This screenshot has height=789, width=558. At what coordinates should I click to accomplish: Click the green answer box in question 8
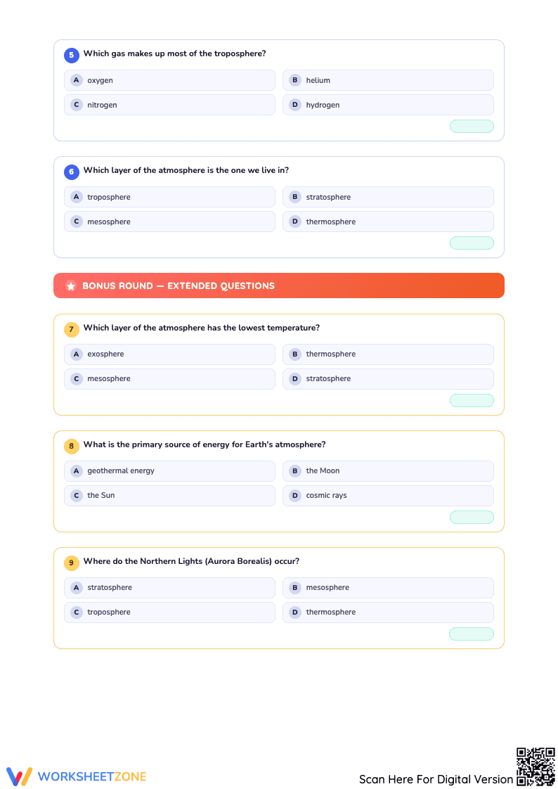[x=472, y=518]
